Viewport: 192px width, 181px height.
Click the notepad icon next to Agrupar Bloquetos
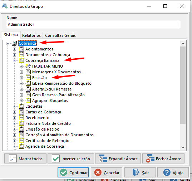tap(28, 101)
